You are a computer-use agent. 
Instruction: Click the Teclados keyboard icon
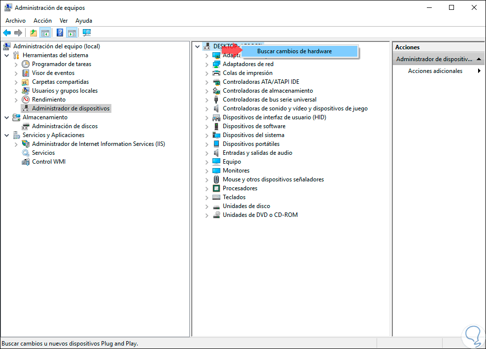coord(216,197)
